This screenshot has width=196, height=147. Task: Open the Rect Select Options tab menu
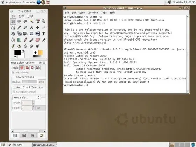tap(40, 63)
